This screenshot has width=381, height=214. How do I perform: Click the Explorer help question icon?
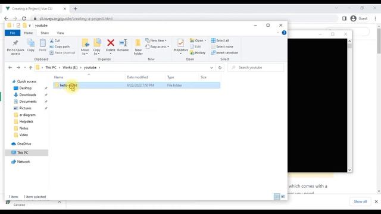tap(284, 33)
